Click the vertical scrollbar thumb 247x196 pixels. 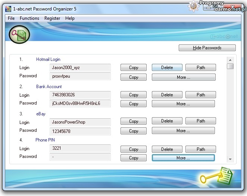coord(230,66)
